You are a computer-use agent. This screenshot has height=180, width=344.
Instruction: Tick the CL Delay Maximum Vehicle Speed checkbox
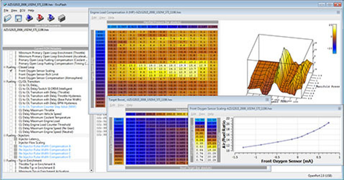(11, 114)
